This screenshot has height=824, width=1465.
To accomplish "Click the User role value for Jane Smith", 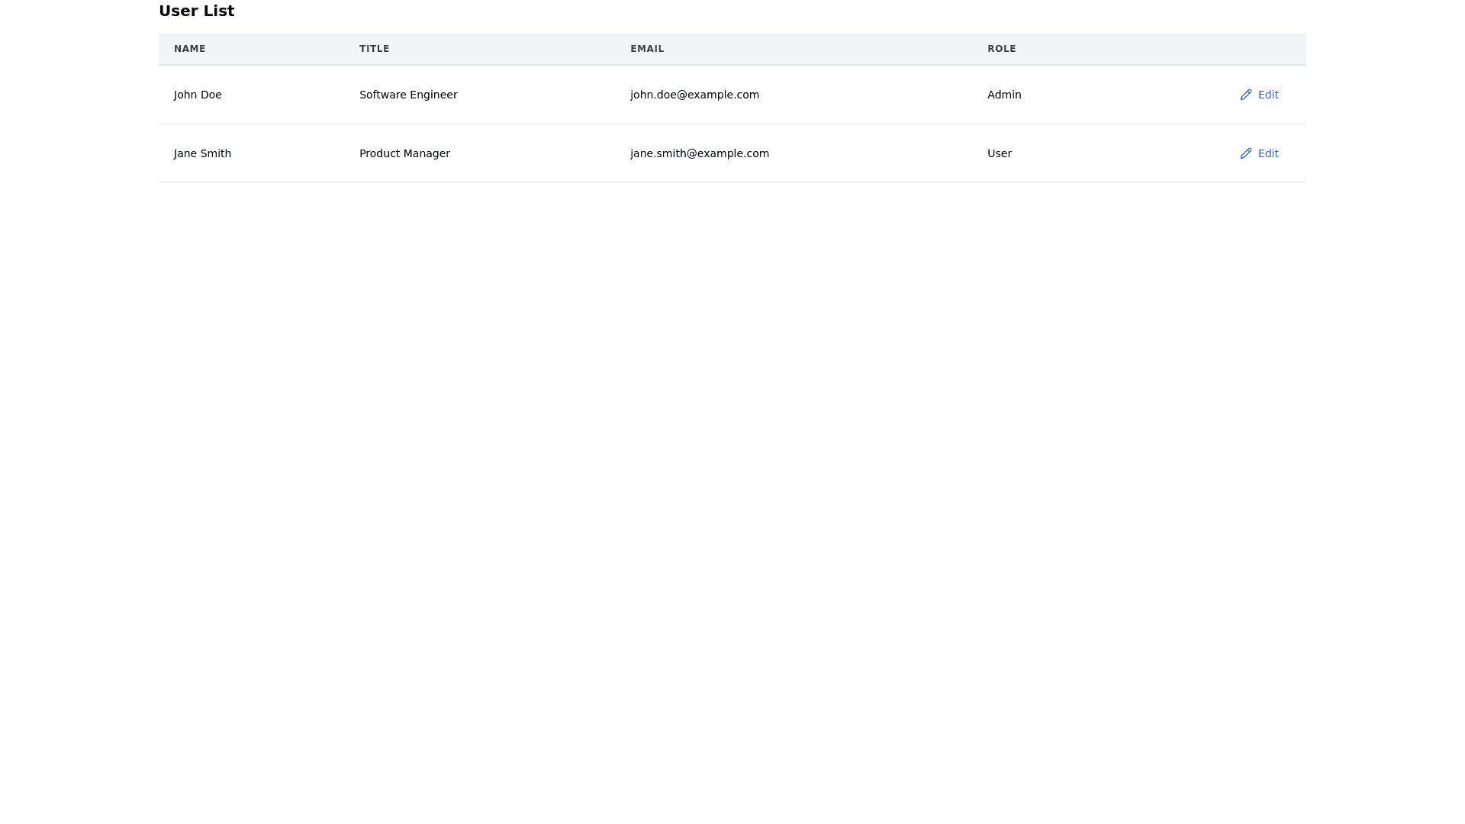I will pos(999,153).
